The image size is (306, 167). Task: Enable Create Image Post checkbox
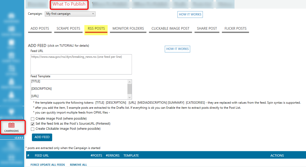coord(32,119)
